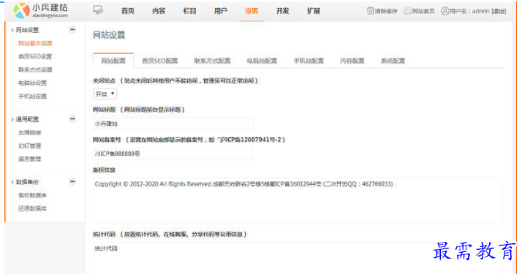Open the 开发 top menu
The width and height of the screenshot is (522, 274).
tap(283, 11)
